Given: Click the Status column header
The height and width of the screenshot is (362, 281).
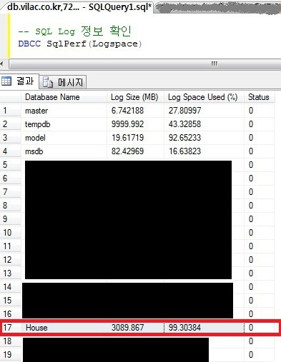Looking at the screenshot, I should click(259, 97).
